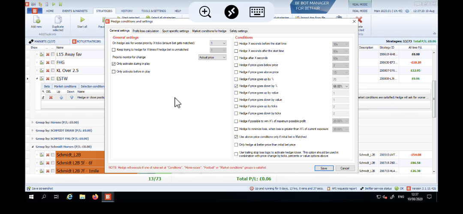The height and width of the screenshot is (214, 463).
Task: Open Internet Explorer from the taskbar
Action: point(70,196)
